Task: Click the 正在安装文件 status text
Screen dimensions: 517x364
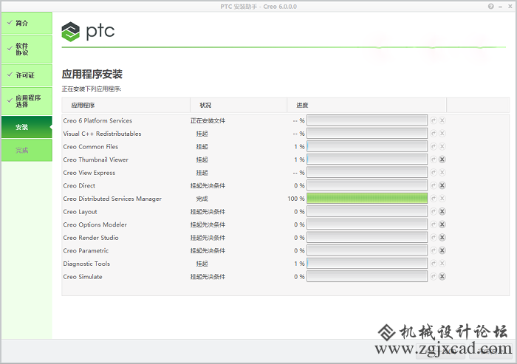Action: (x=208, y=120)
